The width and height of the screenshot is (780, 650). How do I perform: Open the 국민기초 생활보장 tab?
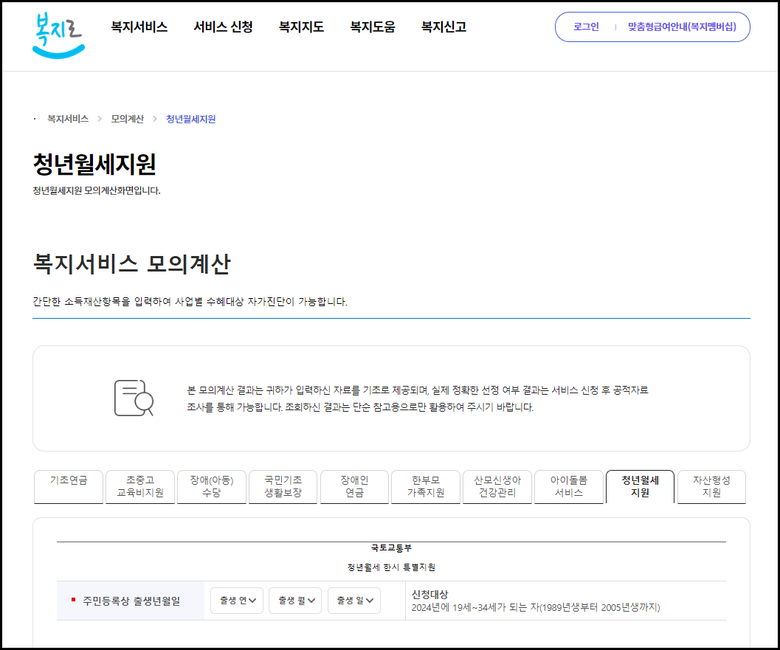[x=283, y=486]
